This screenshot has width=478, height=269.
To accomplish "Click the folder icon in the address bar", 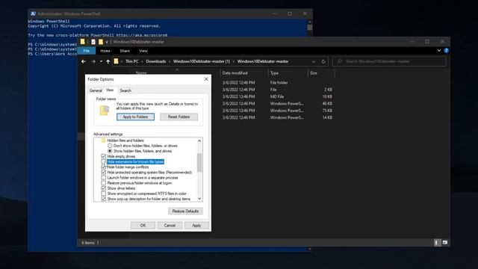I will (117, 61).
